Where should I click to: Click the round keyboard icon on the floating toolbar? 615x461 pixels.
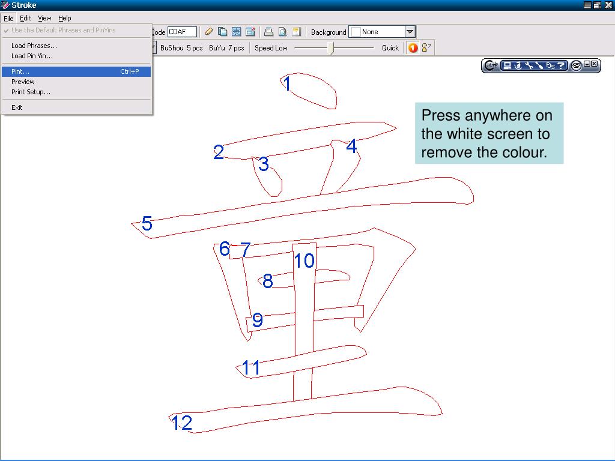576,65
